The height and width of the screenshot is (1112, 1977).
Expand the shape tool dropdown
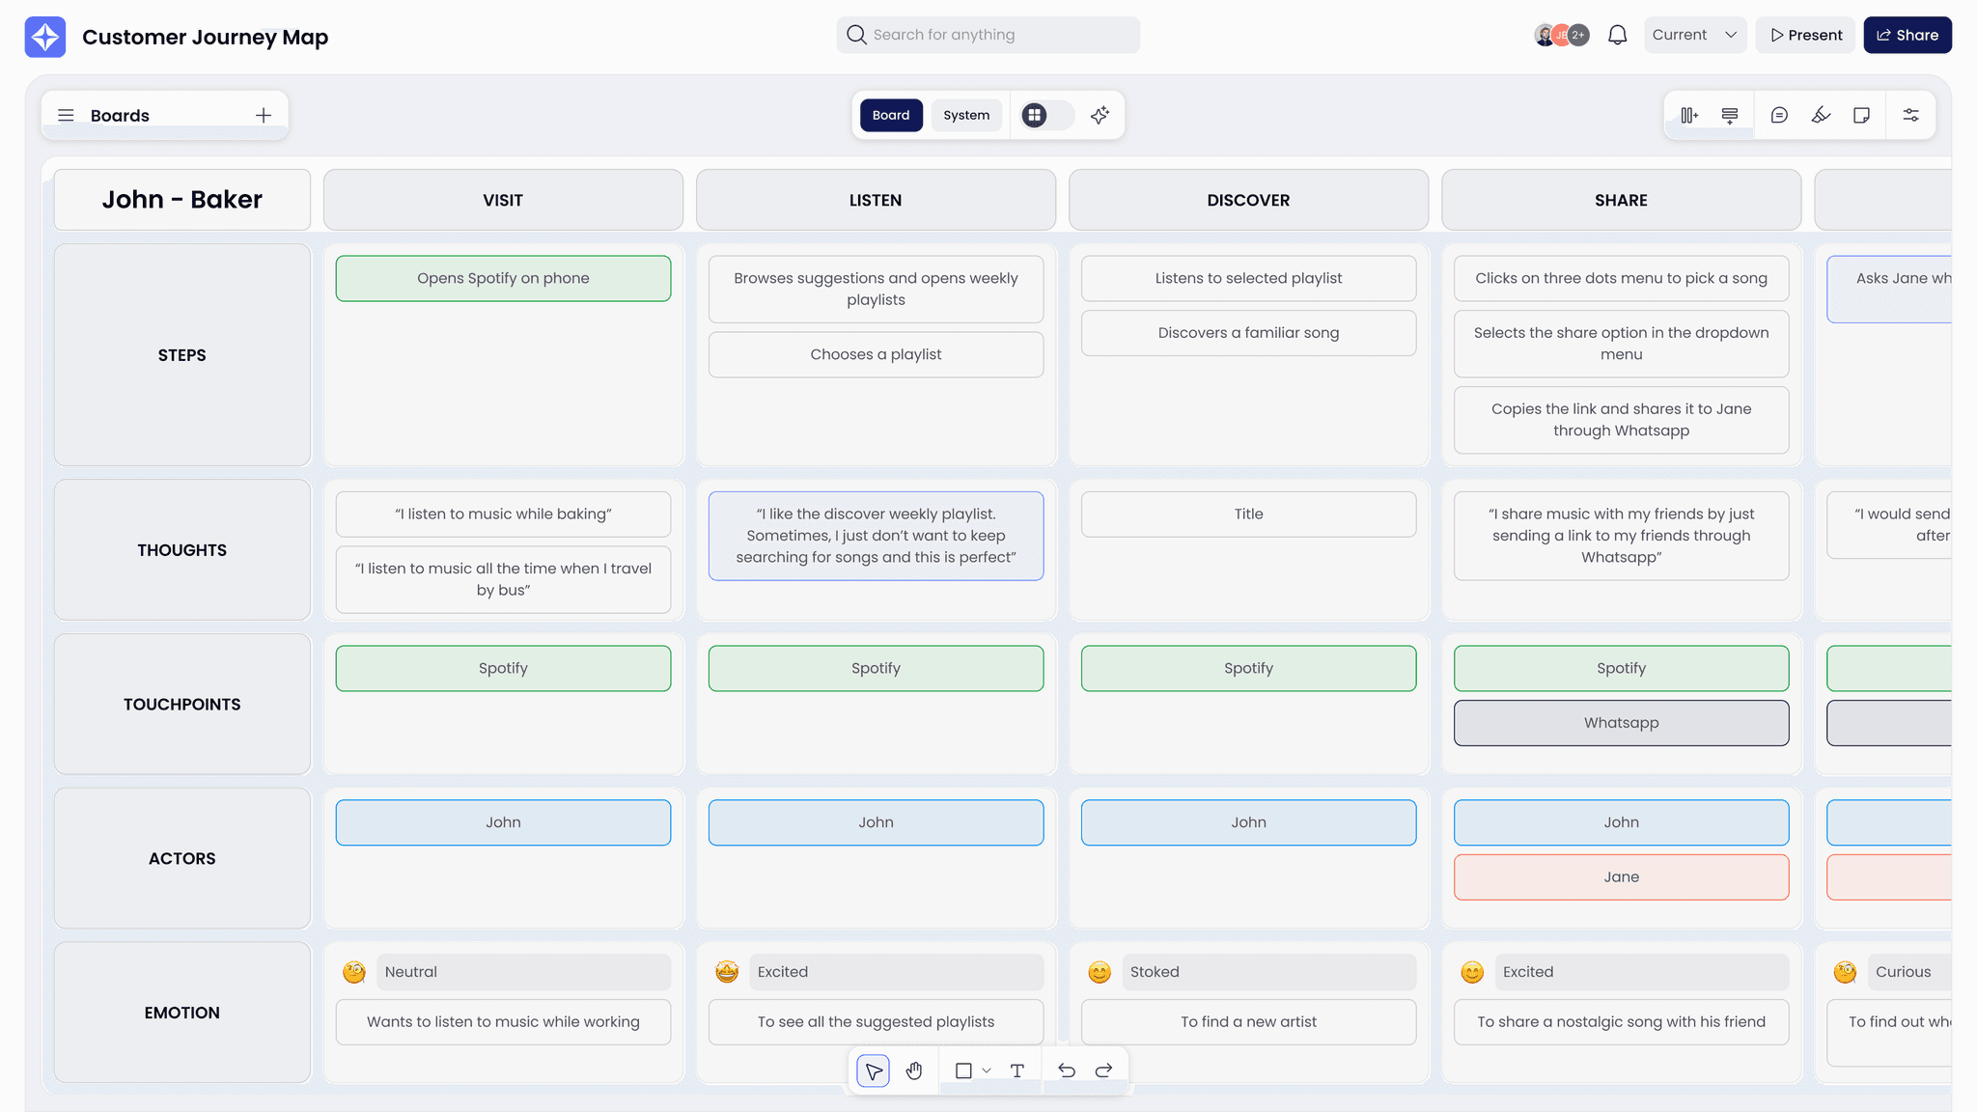(987, 1070)
